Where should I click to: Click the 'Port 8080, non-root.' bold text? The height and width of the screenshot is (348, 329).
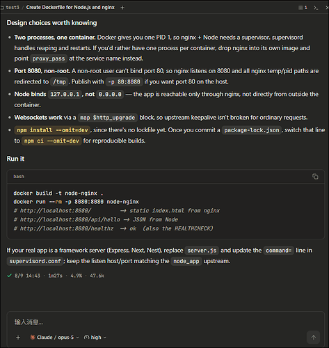pos(42,71)
